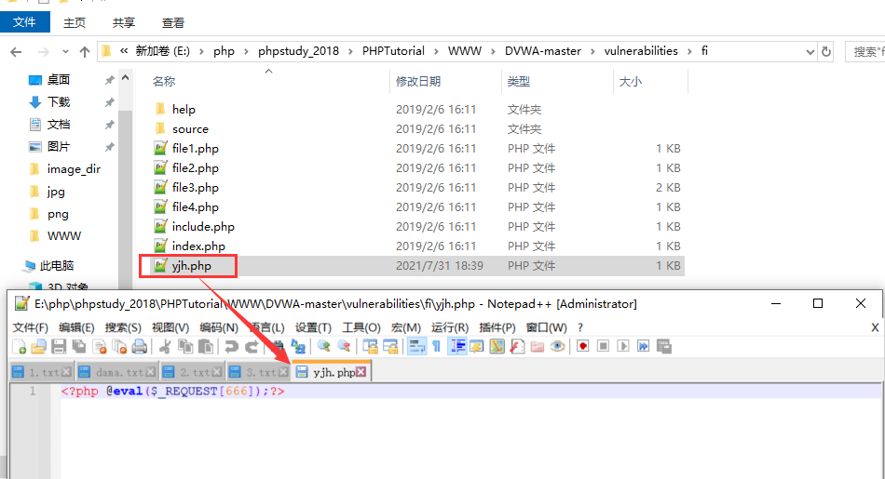Click the New file icon in Notepad++

[20, 347]
